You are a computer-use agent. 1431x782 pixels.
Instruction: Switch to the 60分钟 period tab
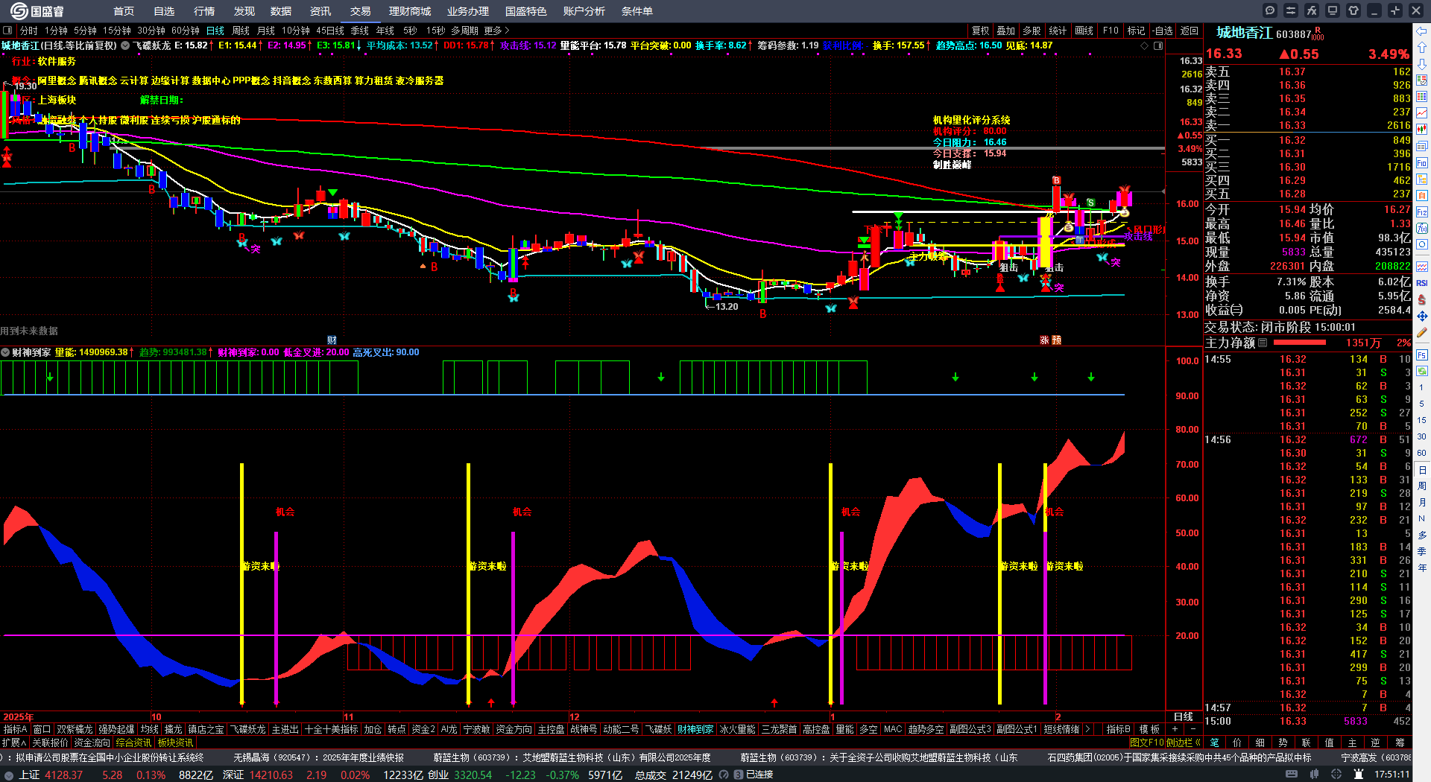coord(186,31)
